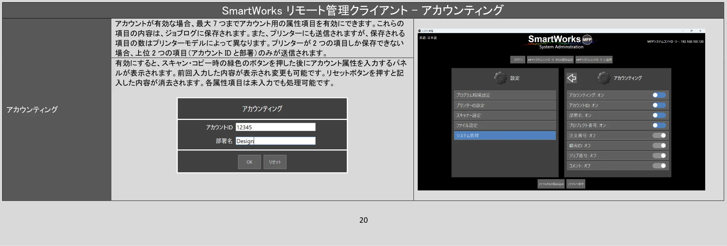Screen dimensions: 727x246
Task: Enable the 注文番号 switch
Action: (659, 136)
